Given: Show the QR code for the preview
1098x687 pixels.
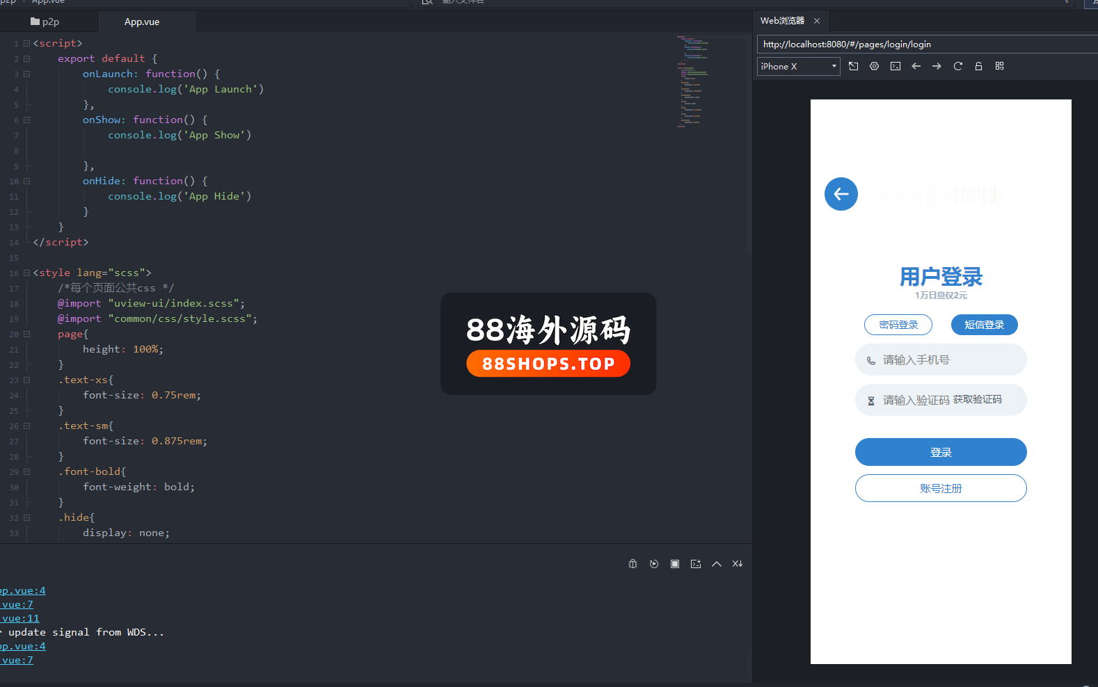Looking at the screenshot, I should click(999, 66).
